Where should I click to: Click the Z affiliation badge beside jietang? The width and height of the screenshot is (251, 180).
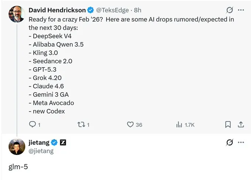click(63, 143)
